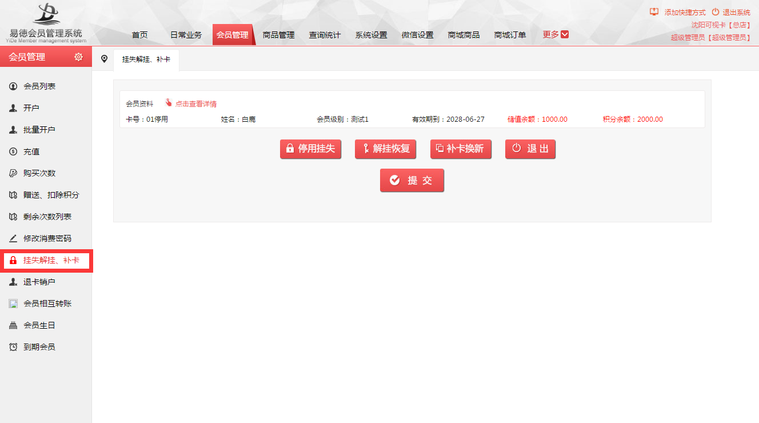Image resolution: width=759 pixels, height=423 pixels.
Task: Click the 会员资料 label
Action: [x=139, y=104]
